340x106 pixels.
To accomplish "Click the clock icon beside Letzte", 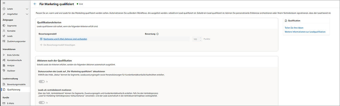I will [x=4, y=9].
